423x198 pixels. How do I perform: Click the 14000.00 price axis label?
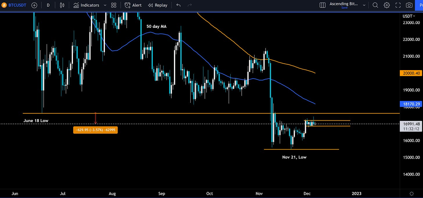point(411,174)
